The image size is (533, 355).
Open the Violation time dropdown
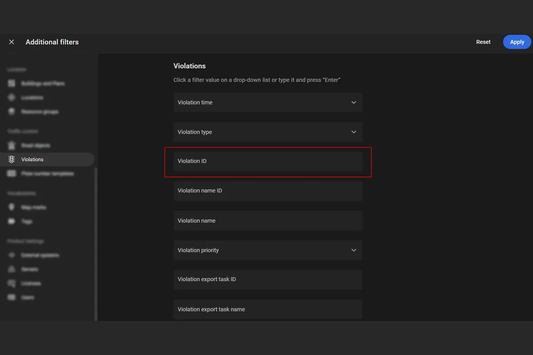pos(268,102)
